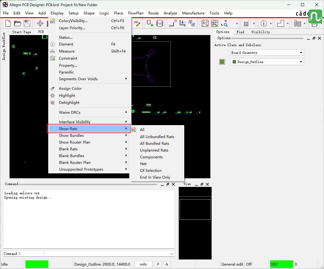Expand the Waive DRCs submenu
The height and width of the screenshot is (269, 324).
[89, 112]
